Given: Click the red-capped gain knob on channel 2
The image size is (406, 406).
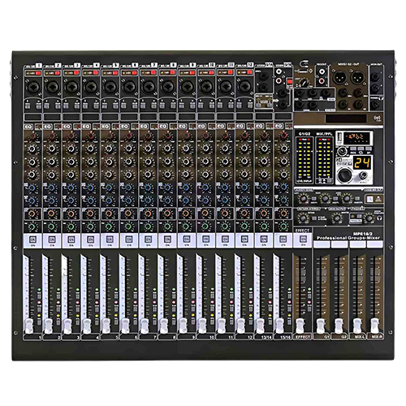Looking at the screenshot, I should coord(52,136).
